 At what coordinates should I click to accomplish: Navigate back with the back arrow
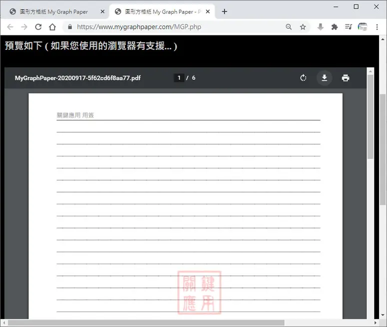(10, 26)
